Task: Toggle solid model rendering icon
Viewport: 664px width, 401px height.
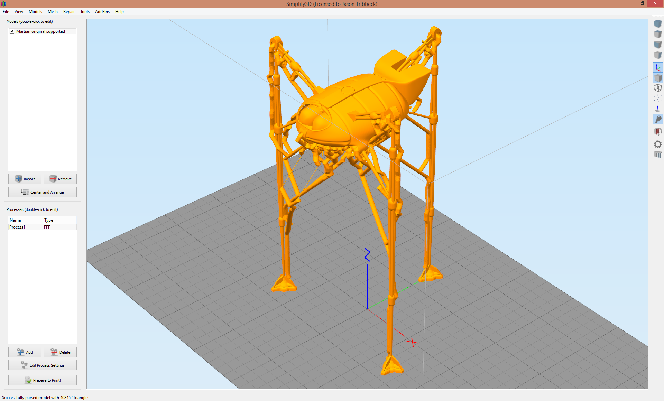Action: click(657, 78)
